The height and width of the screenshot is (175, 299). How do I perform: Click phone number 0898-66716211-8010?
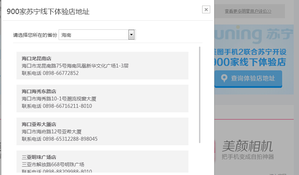tap(67, 106)
